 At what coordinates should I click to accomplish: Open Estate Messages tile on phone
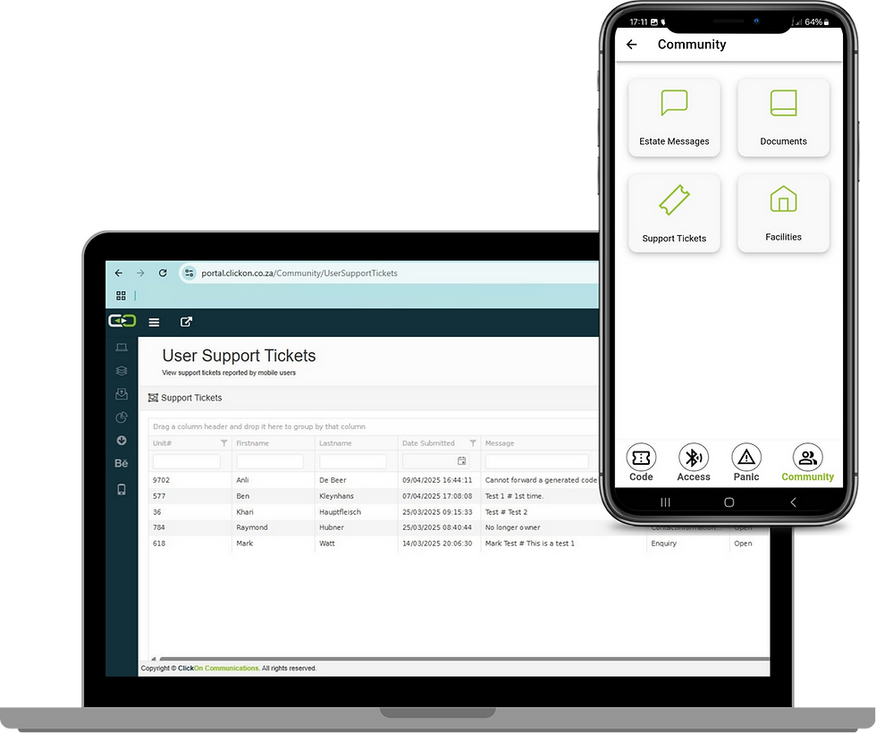point(674,117)
